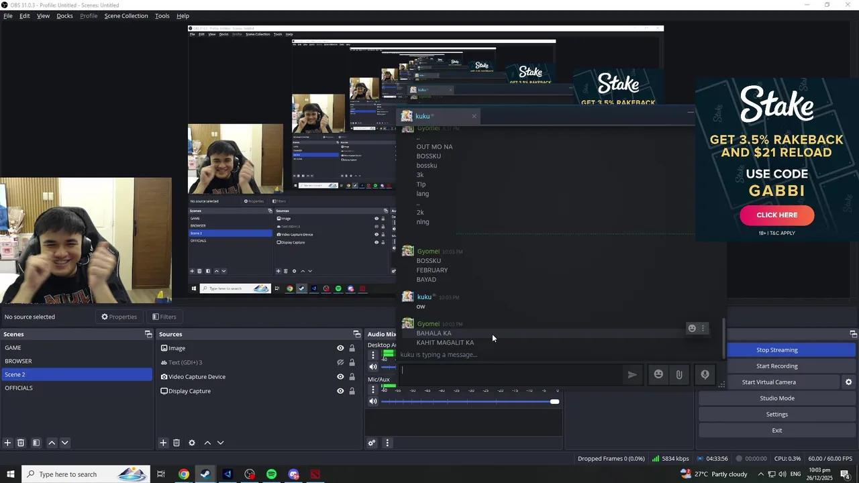Click Stop Streaming button
Image resolution: width=859 pixels, height=483 pixels.
coord(777,350)
